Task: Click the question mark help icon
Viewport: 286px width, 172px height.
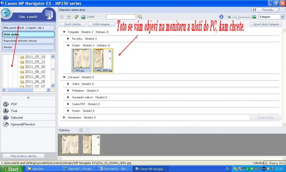Action: (282, 10)
